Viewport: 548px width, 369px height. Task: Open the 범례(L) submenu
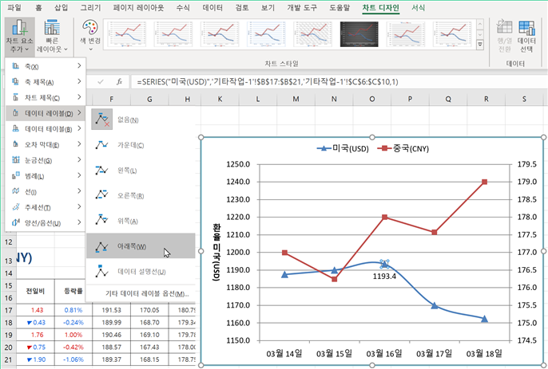[x=46, y=176]
